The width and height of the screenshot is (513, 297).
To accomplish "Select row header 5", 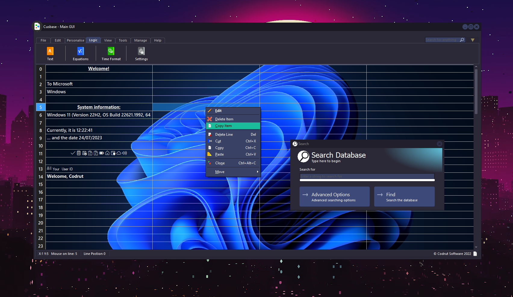I will (41, 107).
